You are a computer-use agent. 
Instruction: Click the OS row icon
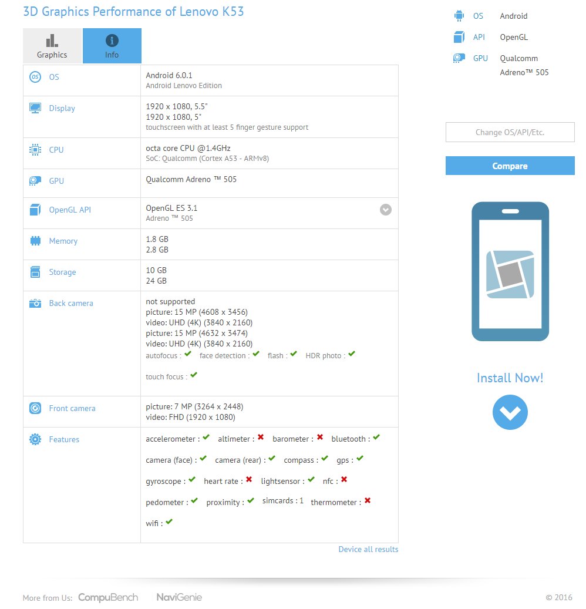click(35, 77)
